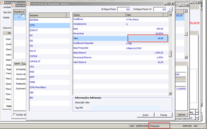Select PIS ST in the Impostos list
The image size is (207, 129).
pyautogui.click(x=50, y=51)
